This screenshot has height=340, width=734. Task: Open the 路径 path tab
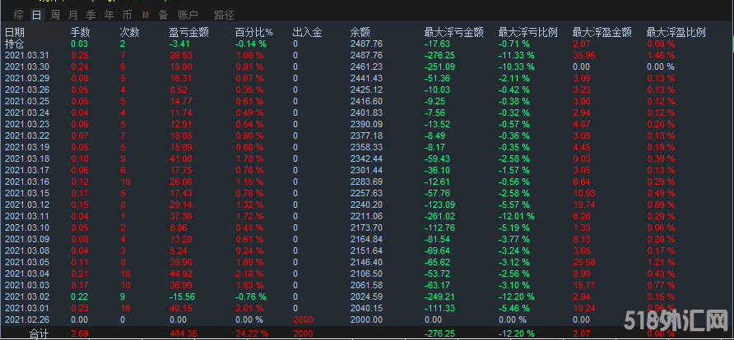point(224,15)
